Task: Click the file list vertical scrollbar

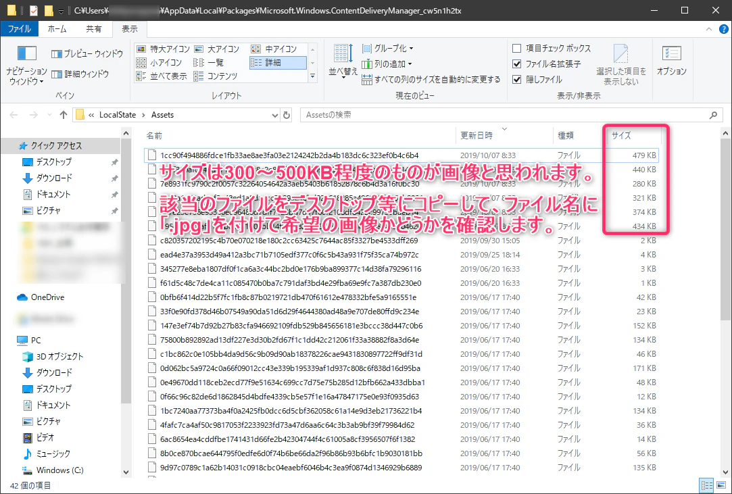Action: coord(725,229)
